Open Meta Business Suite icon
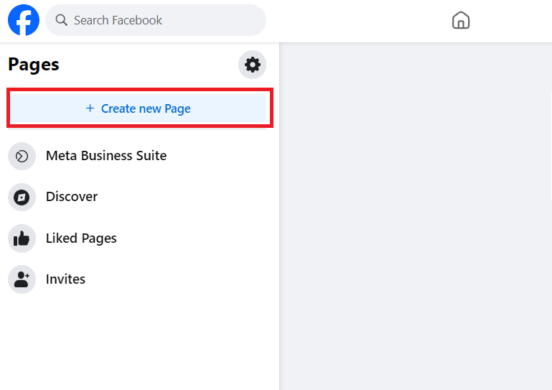This screenshot has width=552, height=390. click(22, 156)
